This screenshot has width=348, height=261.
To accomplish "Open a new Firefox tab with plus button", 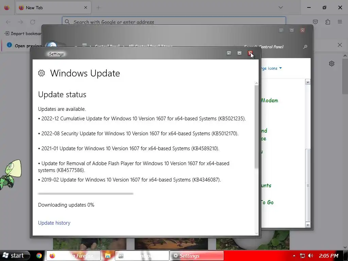I will (x=98, y=8).
